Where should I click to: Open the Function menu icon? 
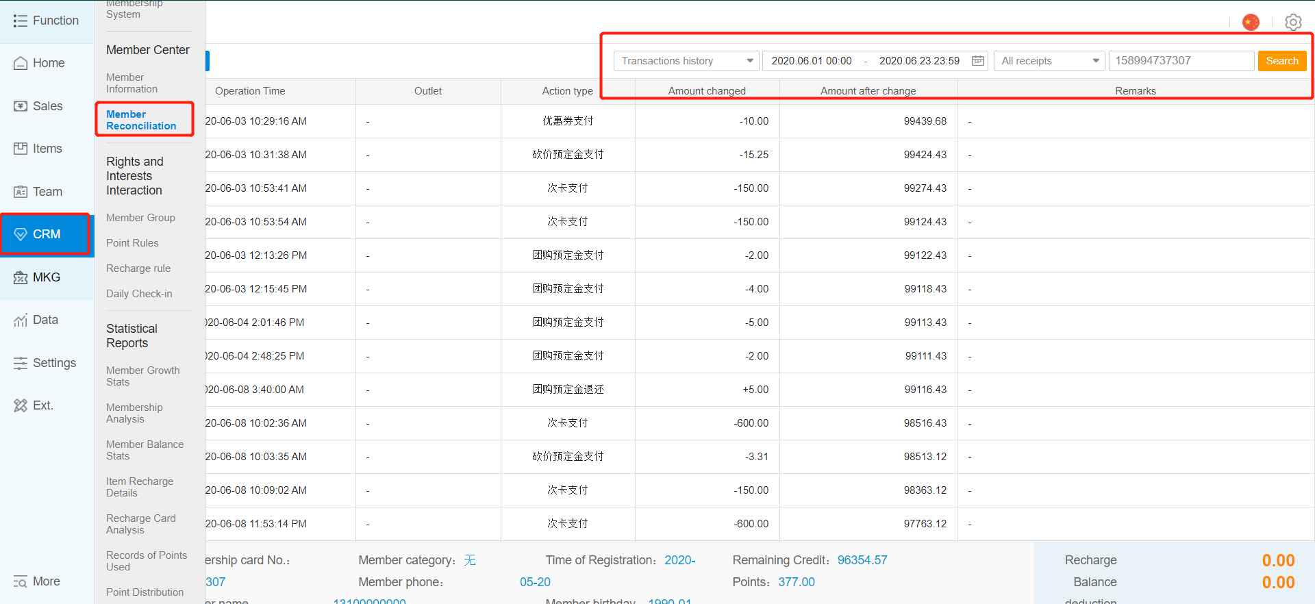[20, 21]
